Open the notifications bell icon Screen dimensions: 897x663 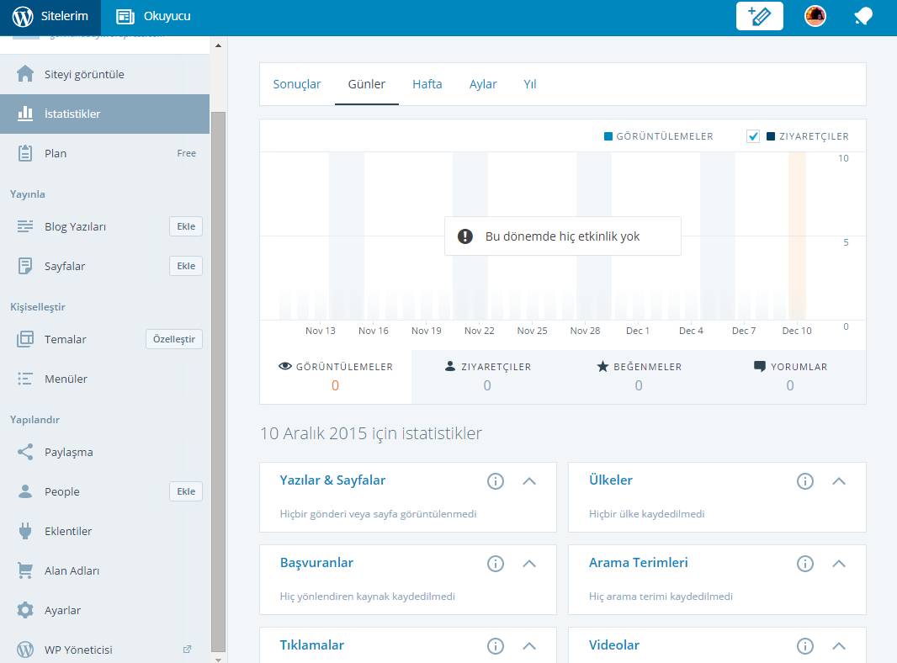pos(862,16)
